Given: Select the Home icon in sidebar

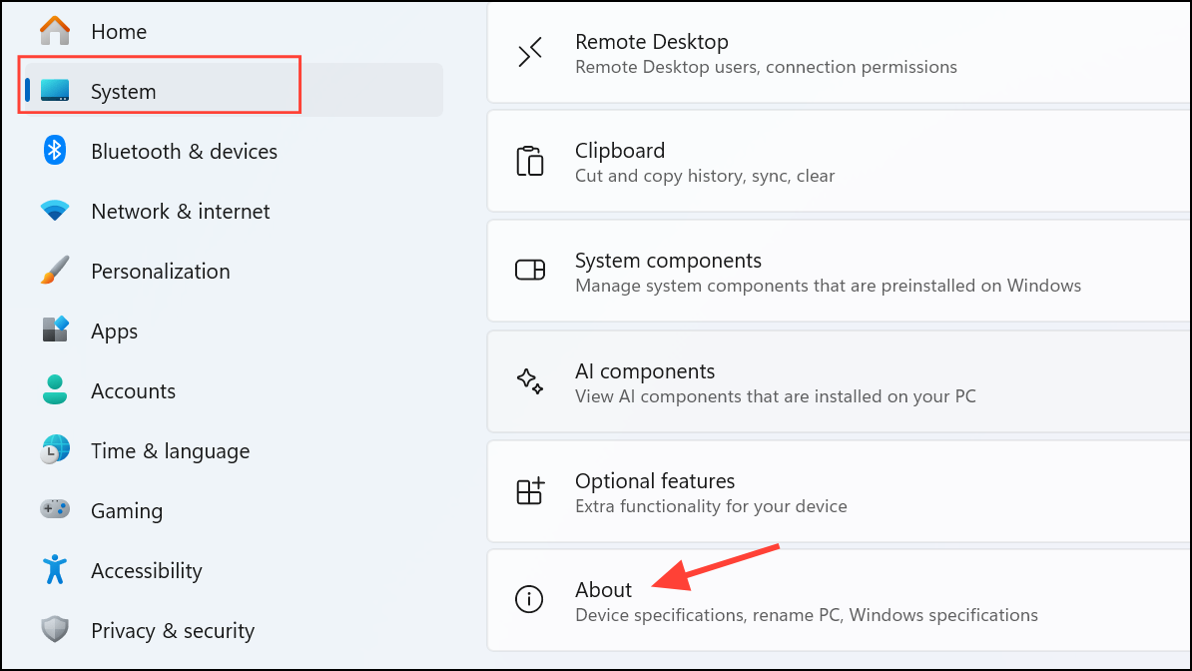Looking at the screenshot, I should [x=54, y=31].
